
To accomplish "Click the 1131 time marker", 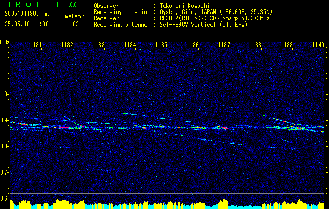I will pos(36,44).
